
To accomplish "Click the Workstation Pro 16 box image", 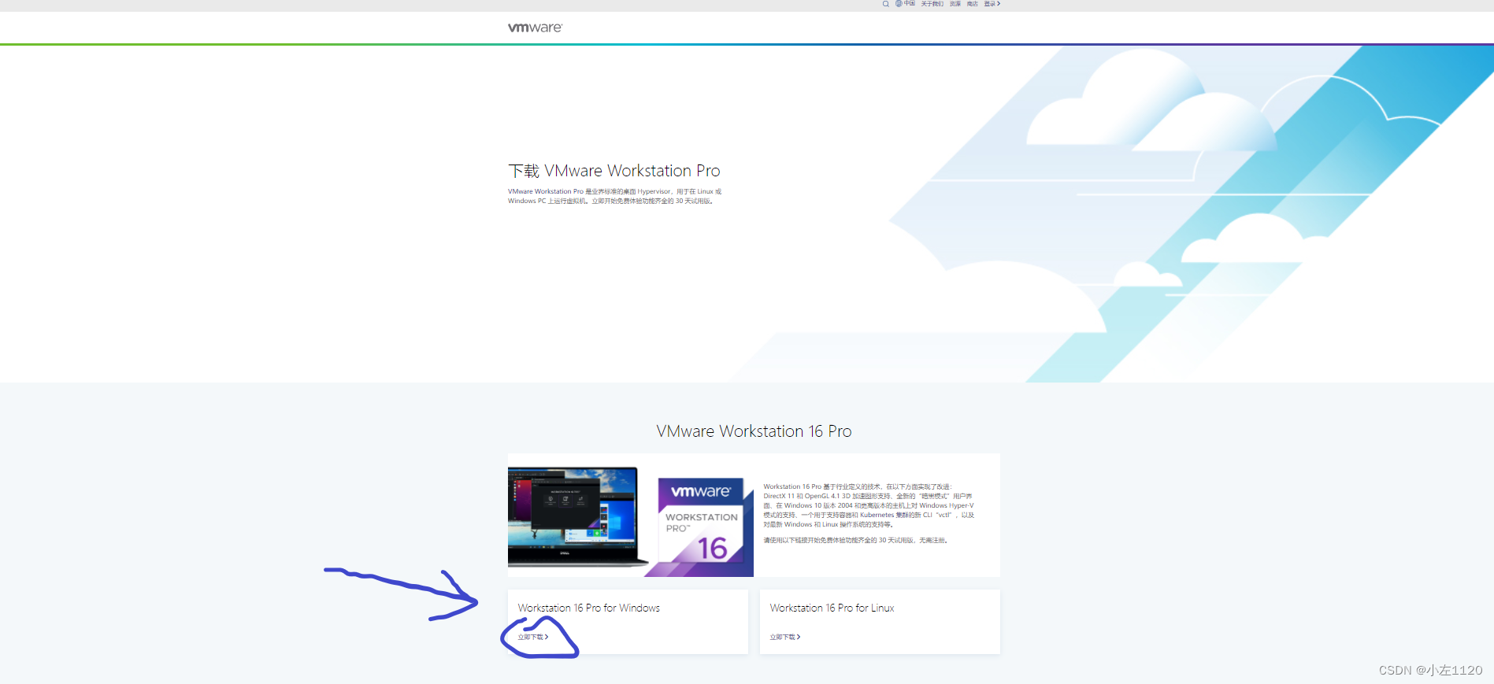I will [701, 521].
